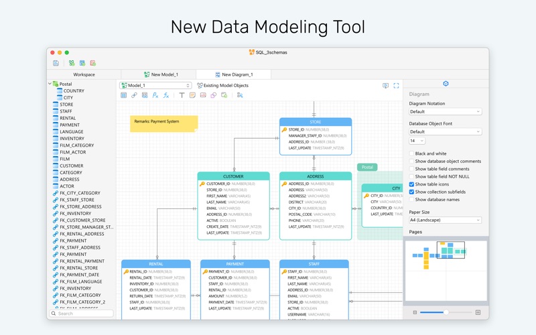Viewport: 536px width, 335px height.
Task: Uncheck Show table icons
Action: [411, 184]
